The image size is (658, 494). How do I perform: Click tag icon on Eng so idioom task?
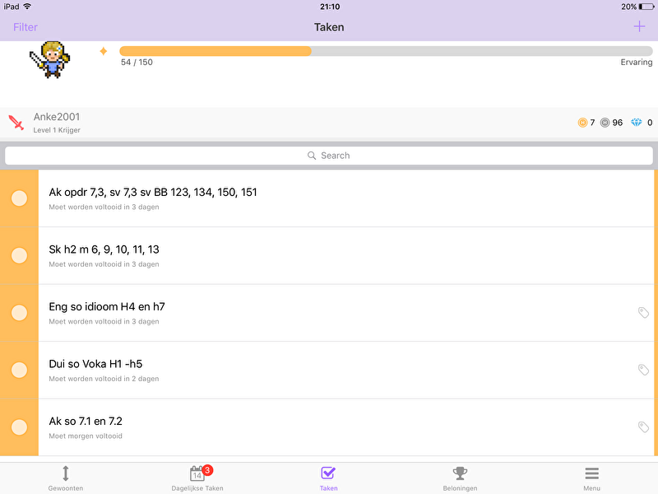point(643,313)
